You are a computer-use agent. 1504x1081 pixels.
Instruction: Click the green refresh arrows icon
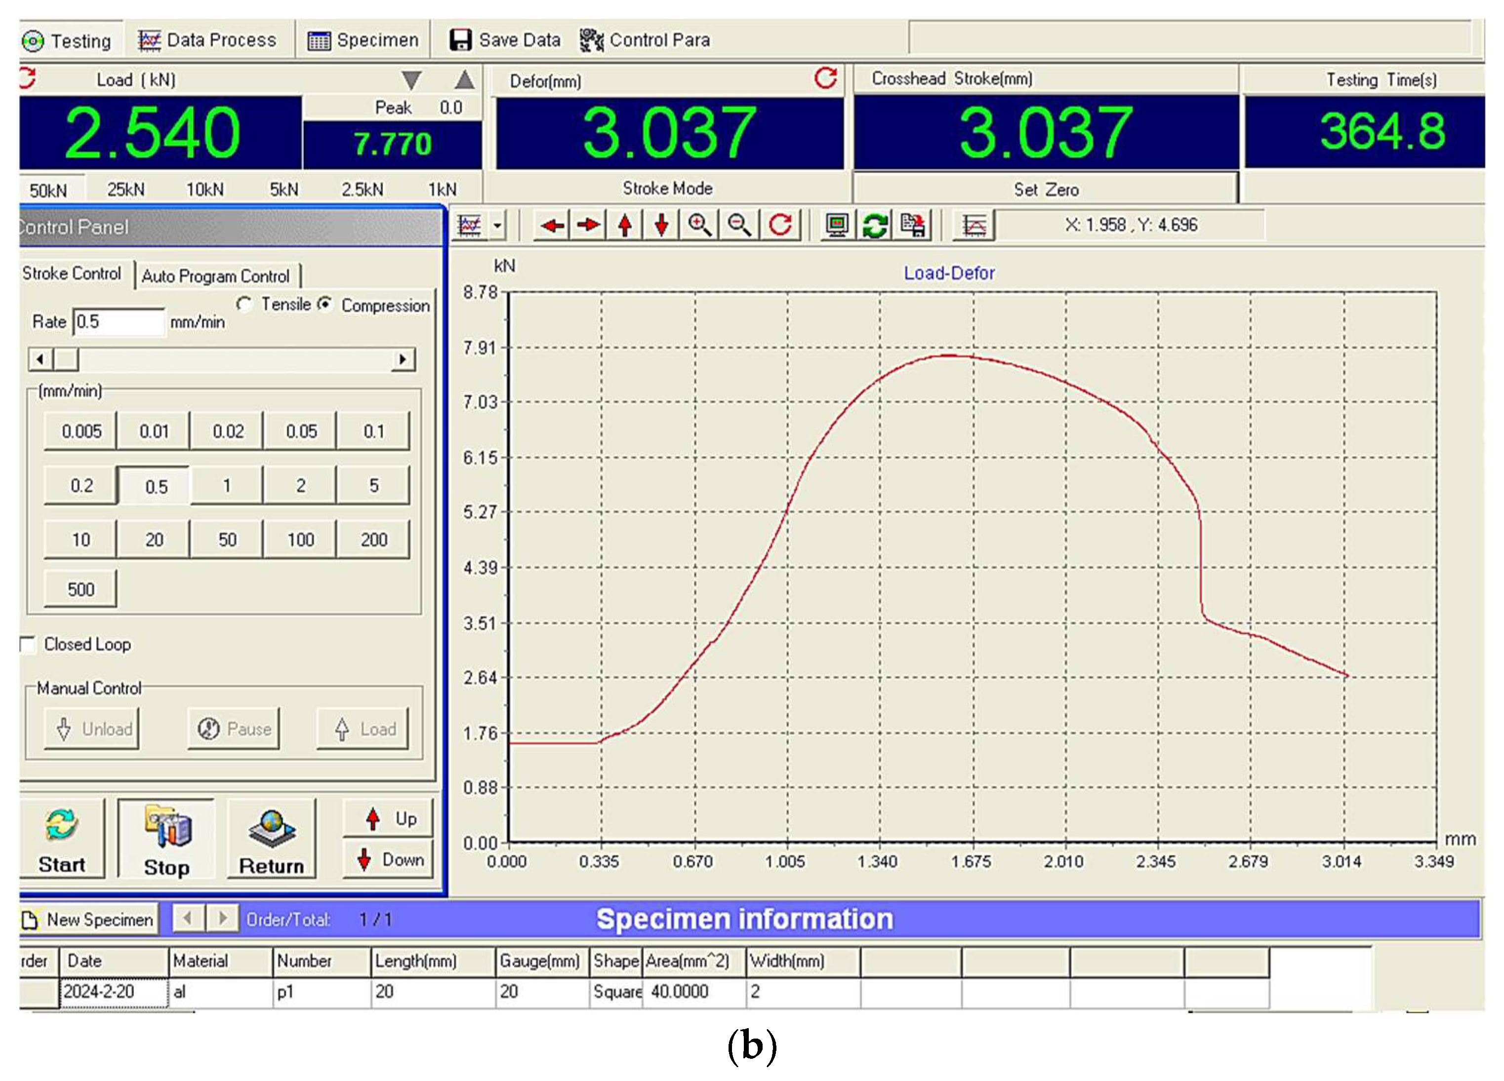coord(875,226)
